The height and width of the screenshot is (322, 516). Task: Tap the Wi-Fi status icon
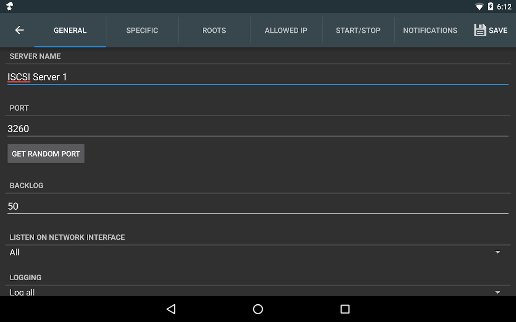pos(479,6)
